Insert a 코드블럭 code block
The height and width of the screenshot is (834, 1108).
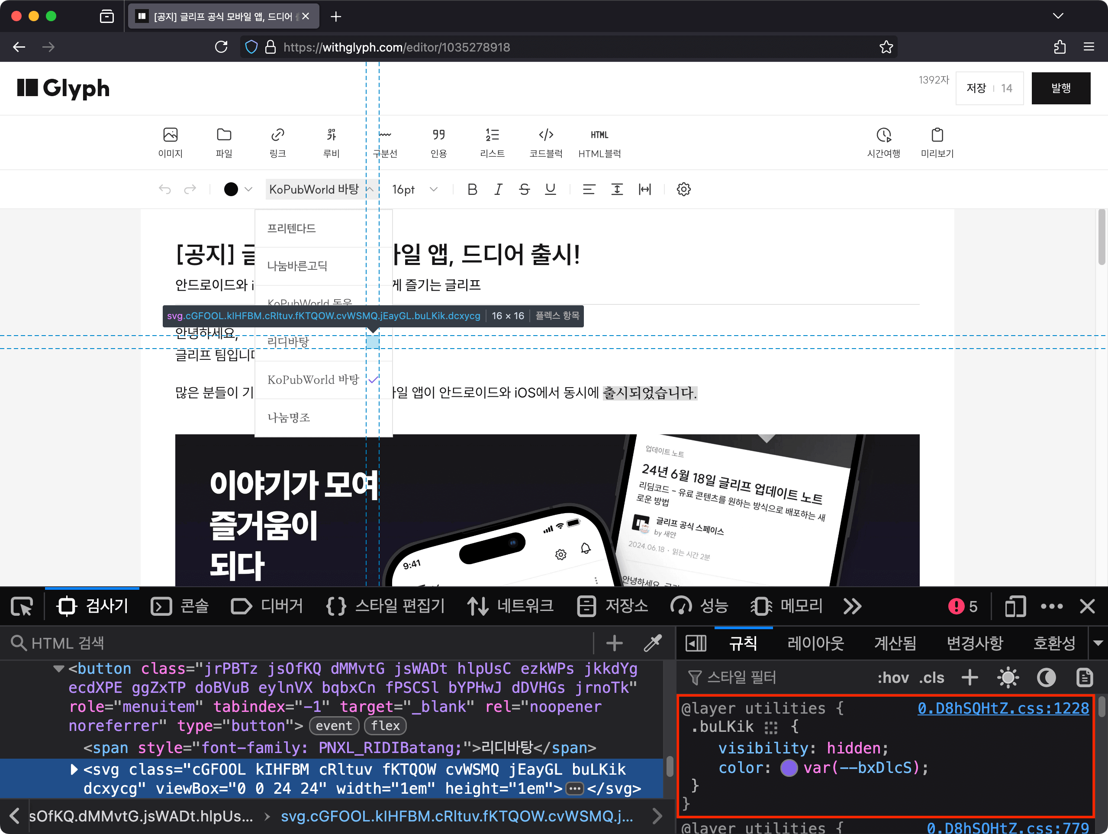click(546, 143)
